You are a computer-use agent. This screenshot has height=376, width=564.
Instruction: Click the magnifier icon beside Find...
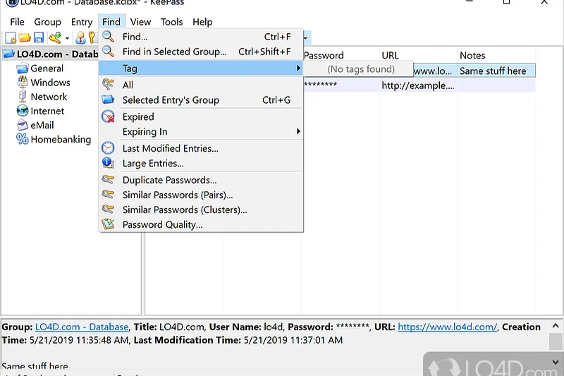[108, 37]
